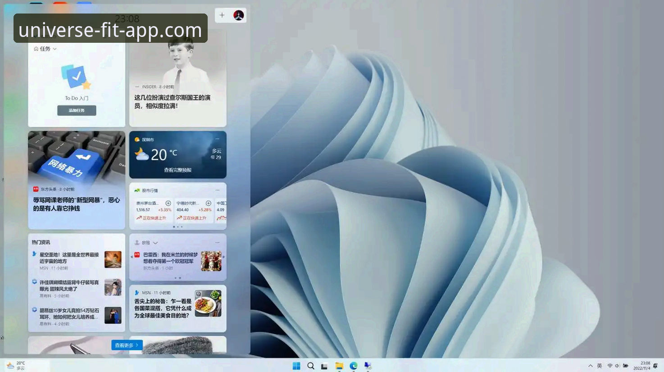Open more options on the 股市行情 widget

[217, 190]
